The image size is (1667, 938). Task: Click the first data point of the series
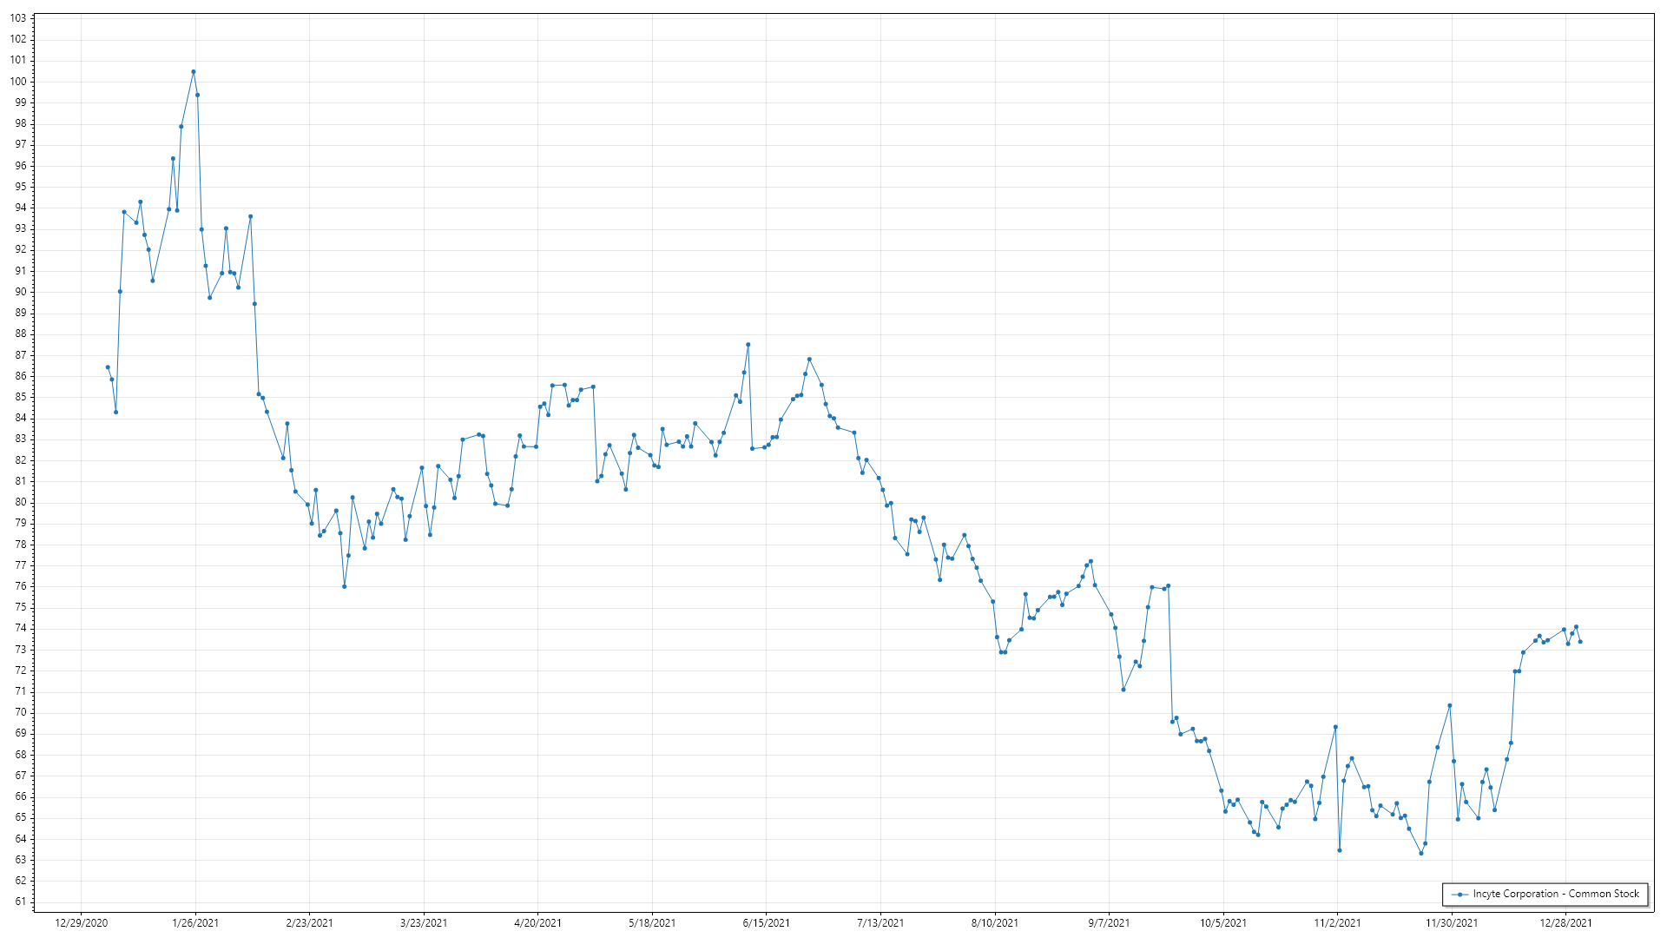tap(108, 367)
